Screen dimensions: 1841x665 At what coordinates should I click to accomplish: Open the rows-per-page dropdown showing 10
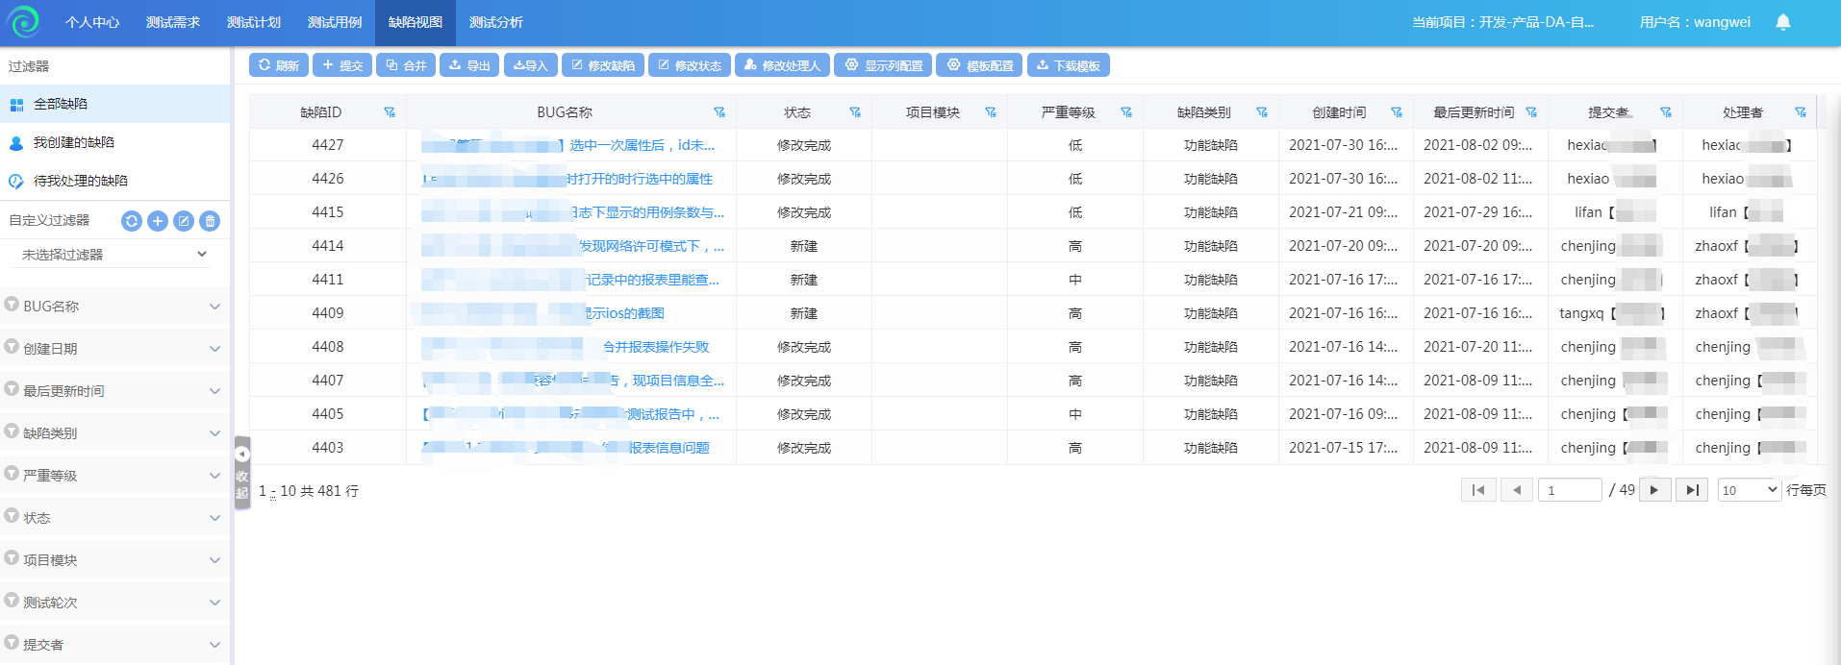point(1749,490)
